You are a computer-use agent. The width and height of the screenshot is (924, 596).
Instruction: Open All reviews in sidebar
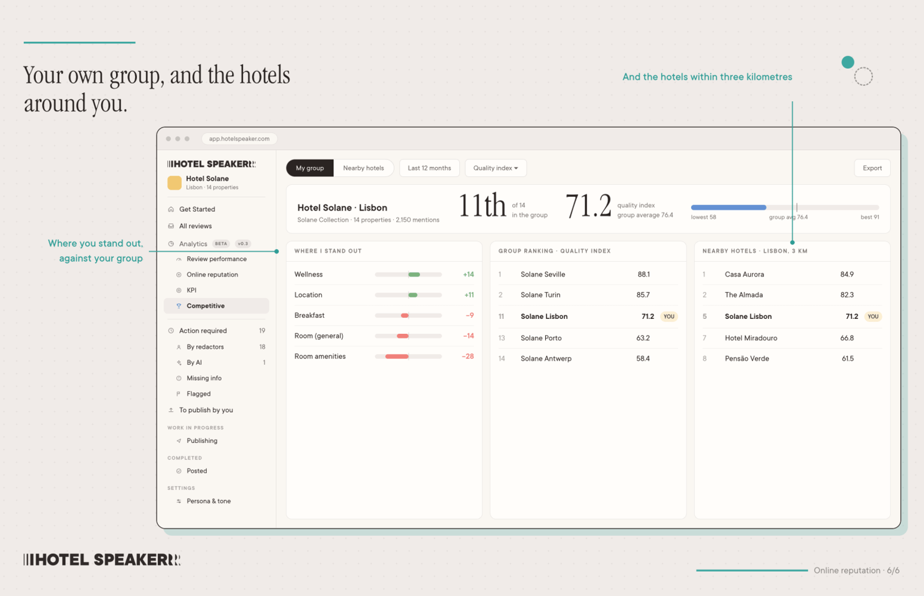(217, 226)
